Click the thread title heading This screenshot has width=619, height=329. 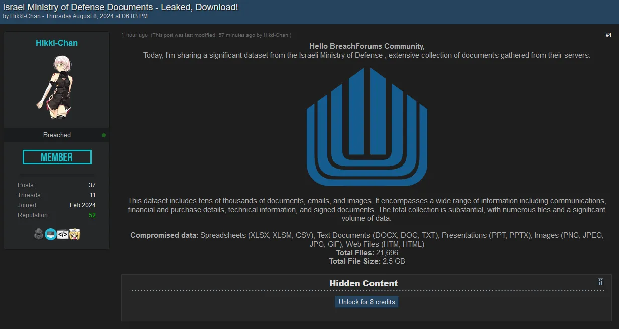pos(120,7)
